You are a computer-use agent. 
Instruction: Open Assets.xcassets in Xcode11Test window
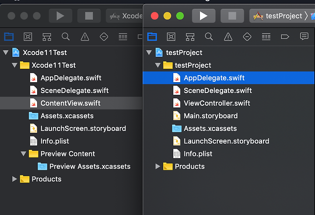tap(71, 116)
